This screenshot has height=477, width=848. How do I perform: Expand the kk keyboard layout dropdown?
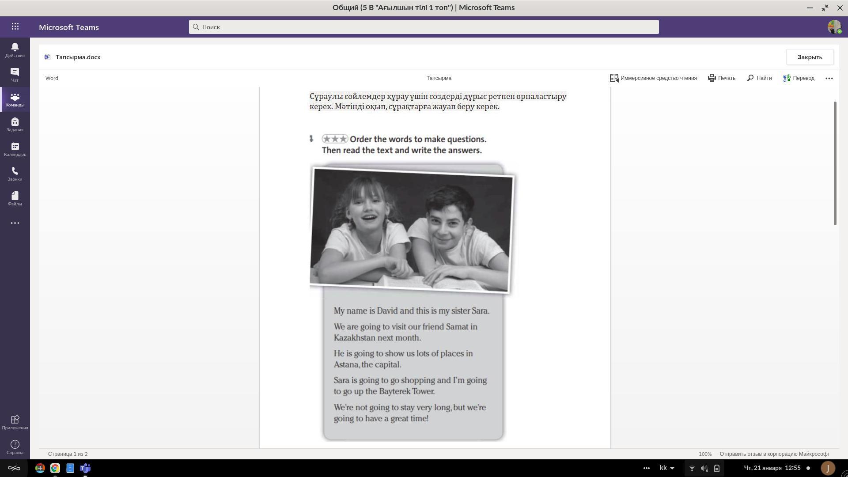click(667, 468)
